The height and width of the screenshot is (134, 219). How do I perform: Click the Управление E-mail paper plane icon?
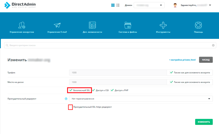point(57,25)
